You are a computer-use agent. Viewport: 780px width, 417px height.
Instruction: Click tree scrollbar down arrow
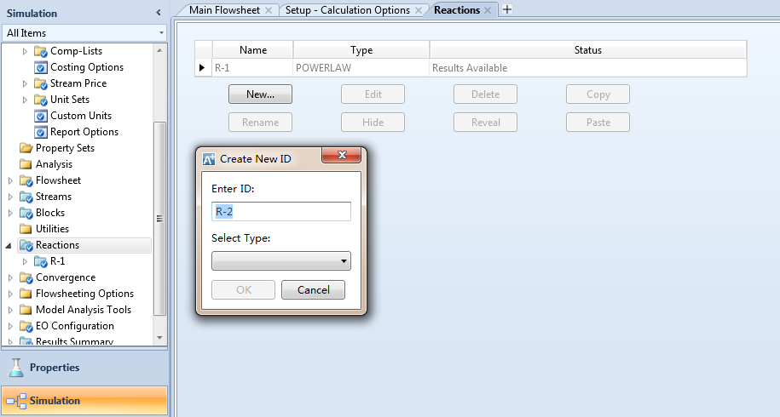click(x=159, y=338)
